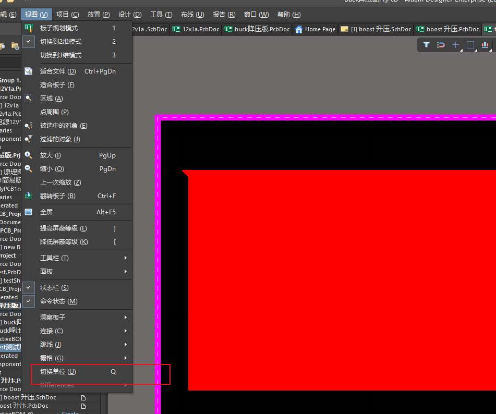Open the 视图 (V) menu
The image size is (496, 414).
(x=37, y=15)
